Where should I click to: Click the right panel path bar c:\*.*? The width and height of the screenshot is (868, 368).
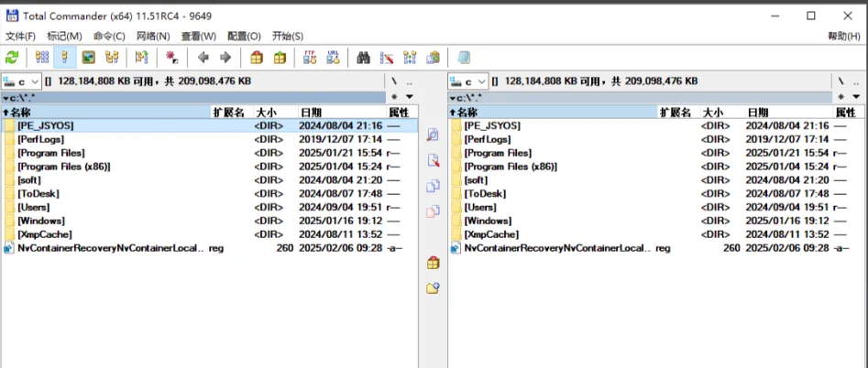(x=640, y=98)
